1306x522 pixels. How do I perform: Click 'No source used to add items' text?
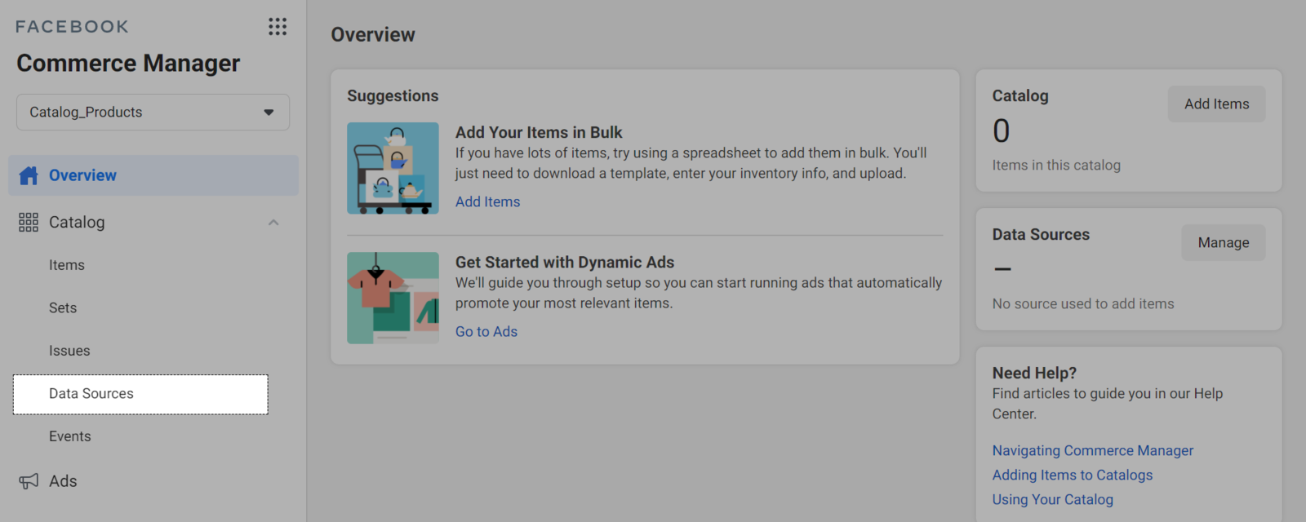click(1083, 304)
